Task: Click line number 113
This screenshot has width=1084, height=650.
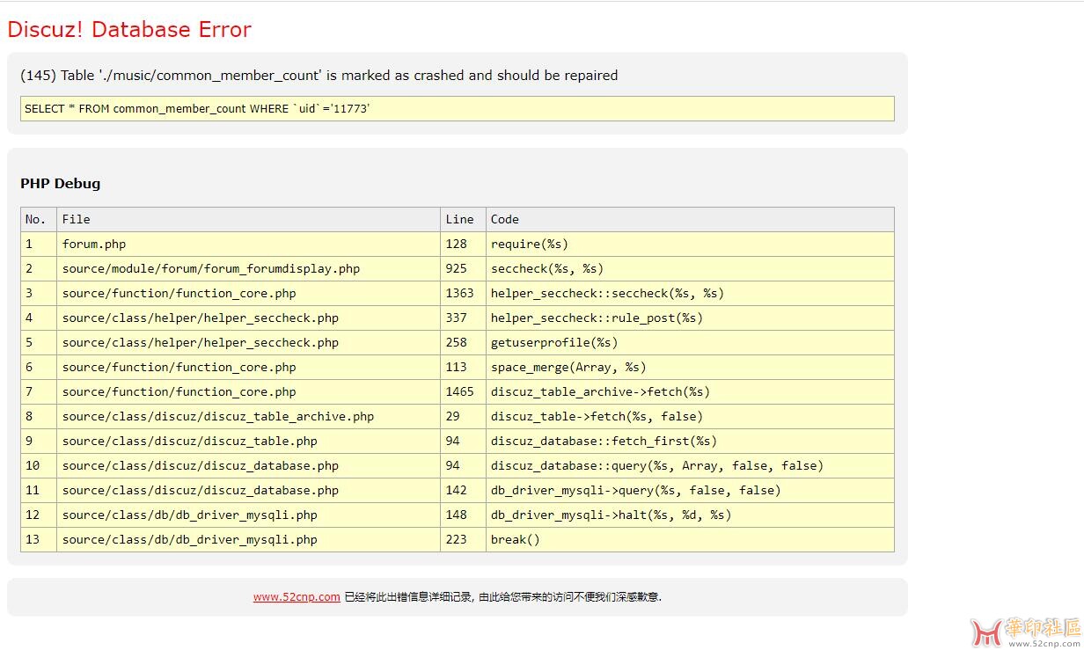Action: pos(464,367)
